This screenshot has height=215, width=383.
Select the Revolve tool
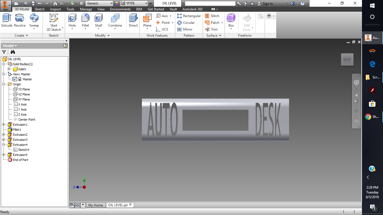pos(20,21)
